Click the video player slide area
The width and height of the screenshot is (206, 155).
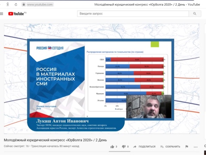point(102,79)
